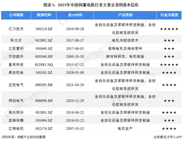Click stock code 002801.SZ
Image resolution: width=182 pixels, height=142 pixels.
point(44,112)
